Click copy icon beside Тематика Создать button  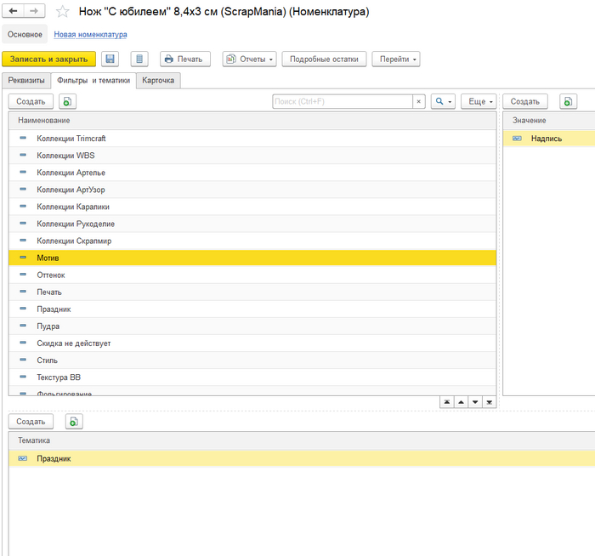point(73,422)
